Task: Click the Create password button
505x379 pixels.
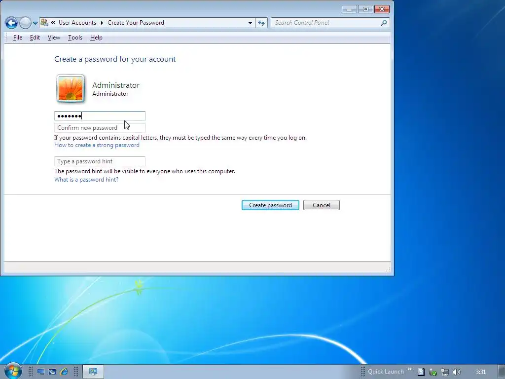Action: (270, 205)
